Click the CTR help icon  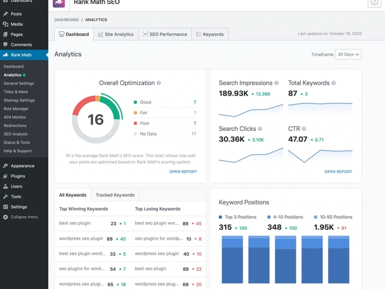[x=304, y=129]
